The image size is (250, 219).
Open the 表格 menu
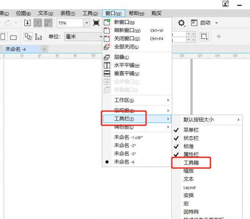click(68, 13)
